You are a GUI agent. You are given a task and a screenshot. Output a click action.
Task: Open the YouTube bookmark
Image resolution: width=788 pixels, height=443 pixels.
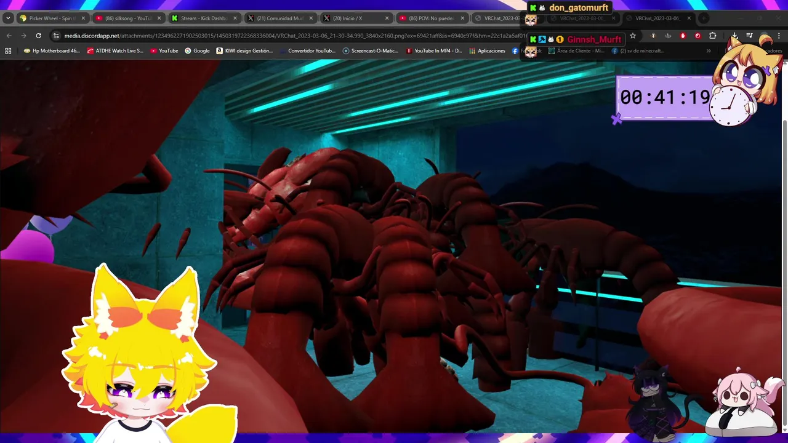click(164, 50)
